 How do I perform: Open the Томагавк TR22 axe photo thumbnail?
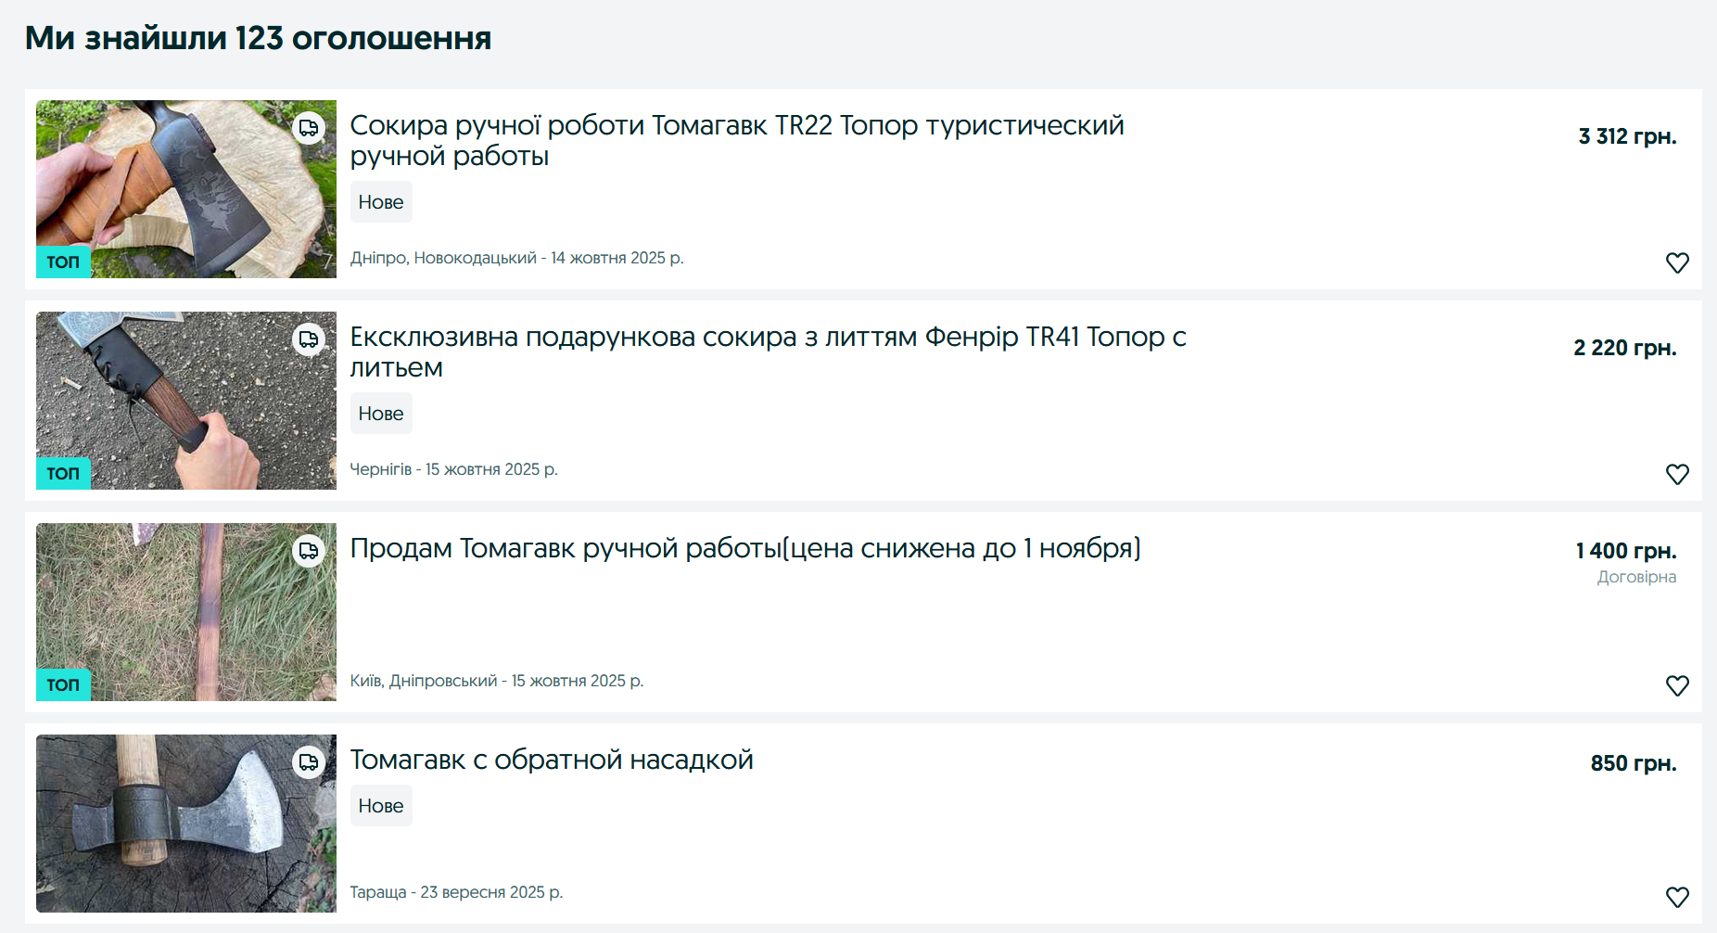185,189
